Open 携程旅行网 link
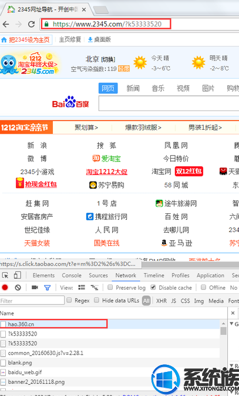239x396 pixels. pos(106,217)
